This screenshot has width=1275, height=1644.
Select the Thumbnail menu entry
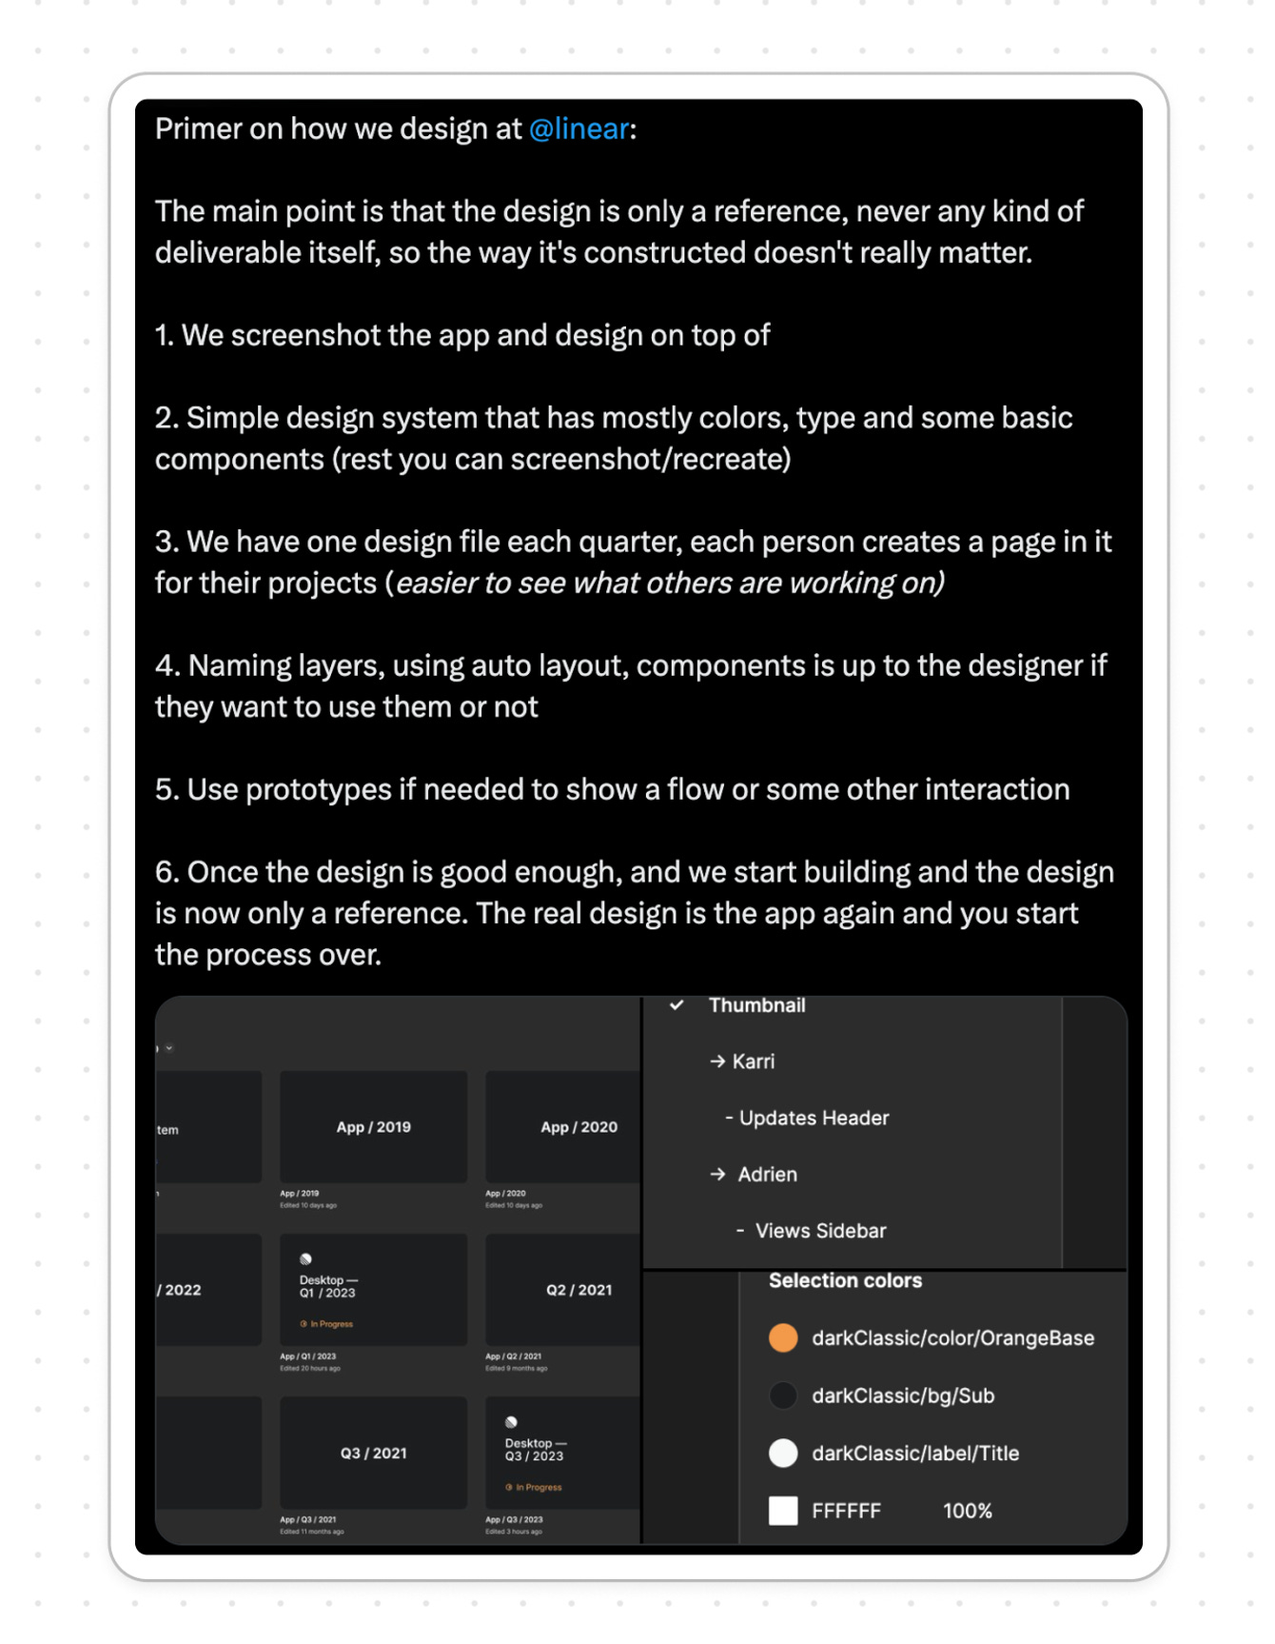coord(756,1005)
